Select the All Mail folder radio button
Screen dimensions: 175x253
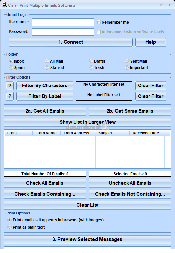[47, 61]
